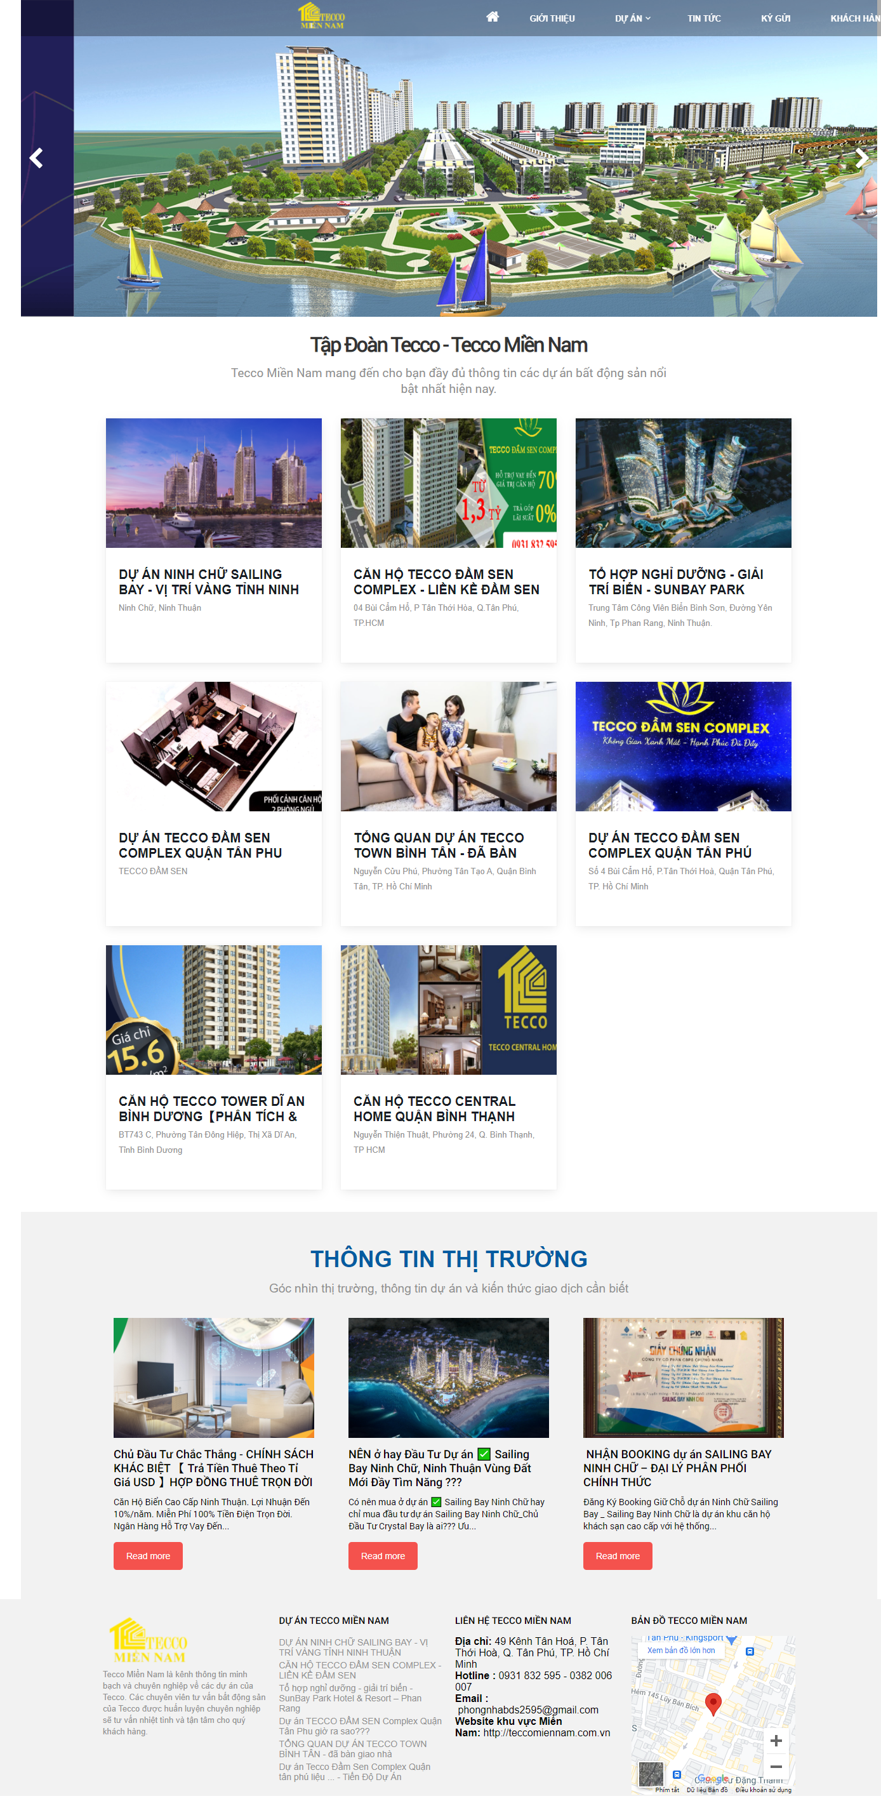Open footer link 'DỰ ÁN NINH CHỮ SAILING BAY'
Image resolution: width=881 pixels, height=1808 pixels.
click(x=353, y=1647)
